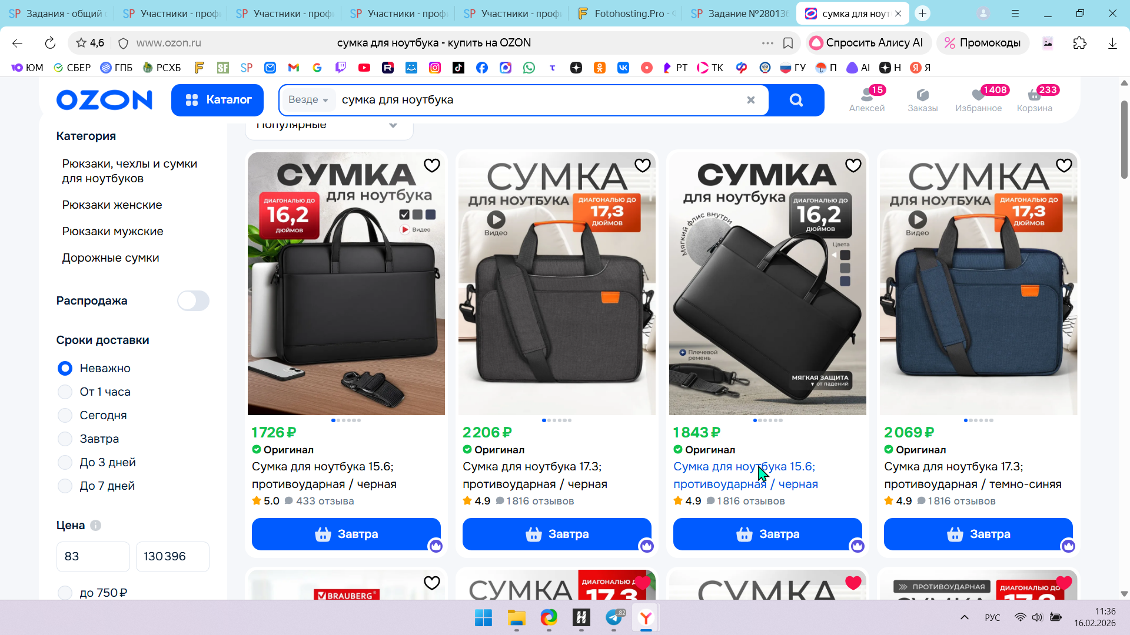The image size is (1130, 635).
Task: Click Завтра add-to-cart for the 2069₽ bag
Action: coord(978,534)
